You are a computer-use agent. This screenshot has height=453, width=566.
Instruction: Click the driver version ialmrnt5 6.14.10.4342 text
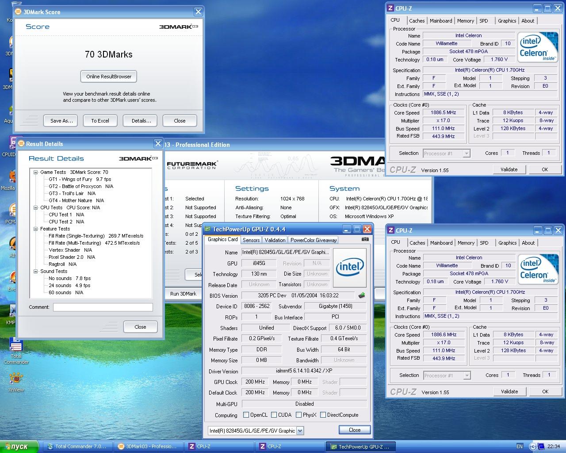[x=304, y=371]
